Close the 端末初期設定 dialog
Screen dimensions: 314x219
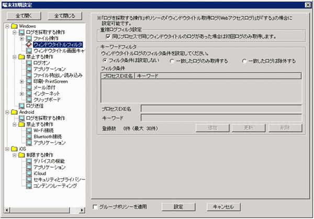coord(308,5)
